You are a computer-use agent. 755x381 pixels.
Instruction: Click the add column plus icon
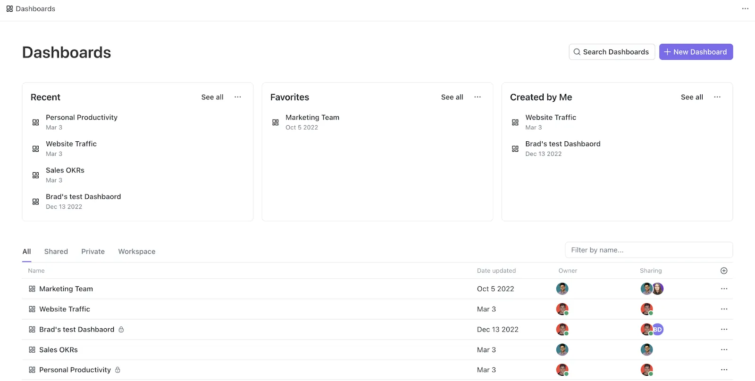(x=724, y=271)
